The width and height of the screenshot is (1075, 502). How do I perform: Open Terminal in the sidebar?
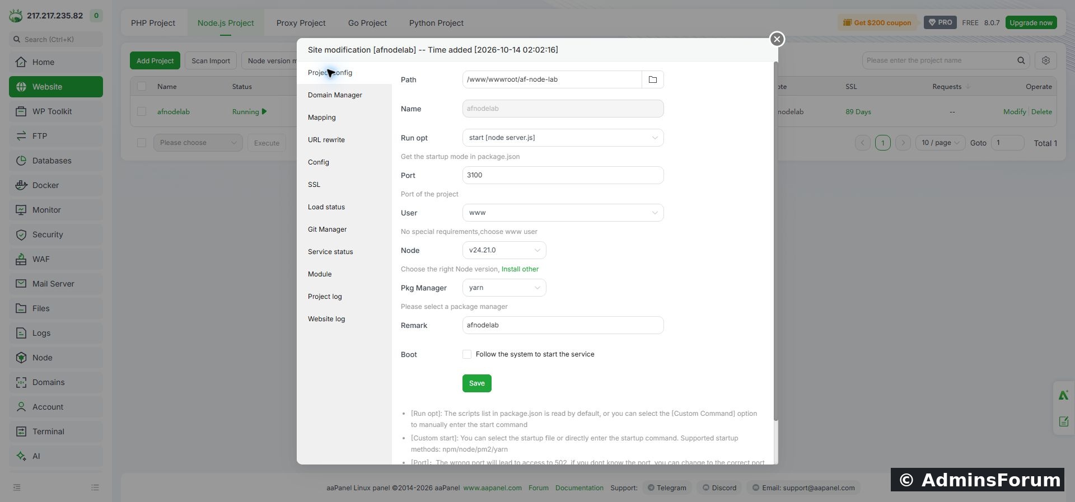(56, 431)
